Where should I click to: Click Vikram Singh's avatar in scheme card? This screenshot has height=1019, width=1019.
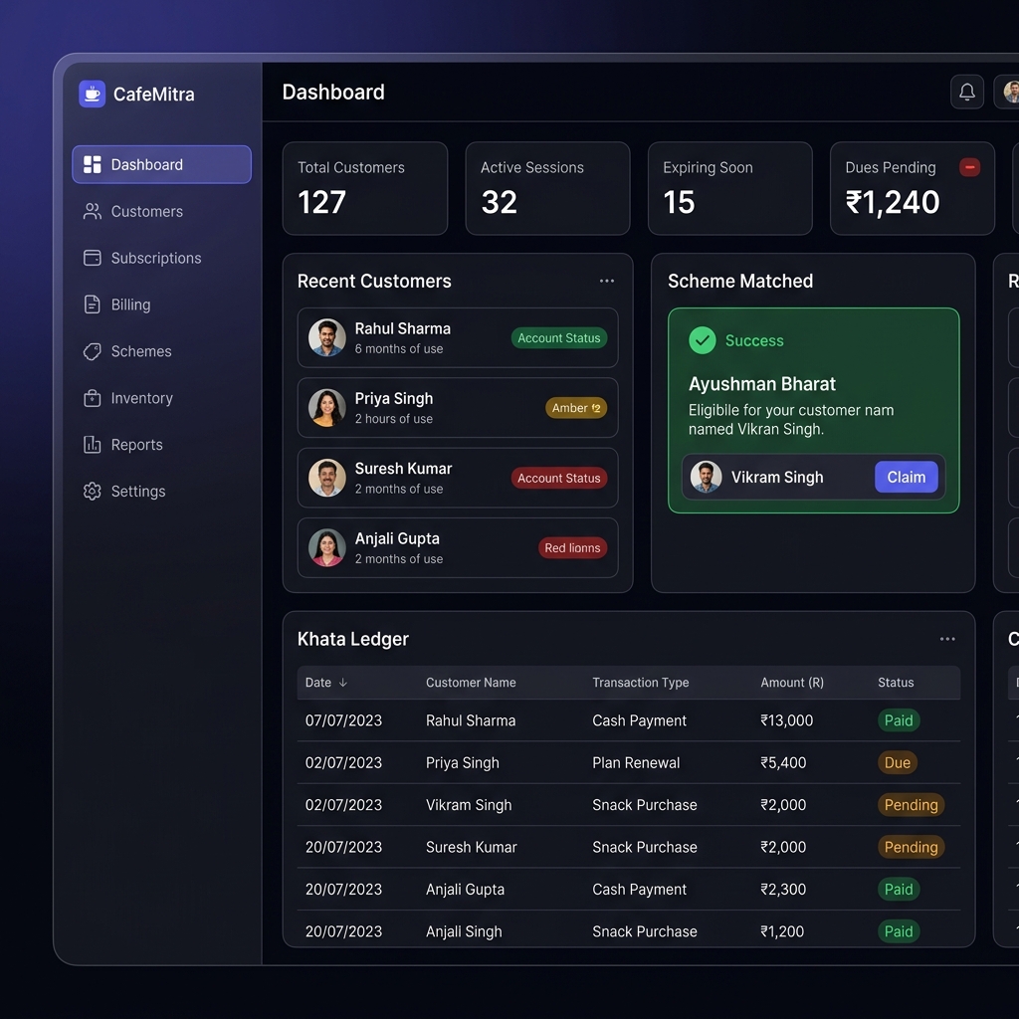[706, 477]
